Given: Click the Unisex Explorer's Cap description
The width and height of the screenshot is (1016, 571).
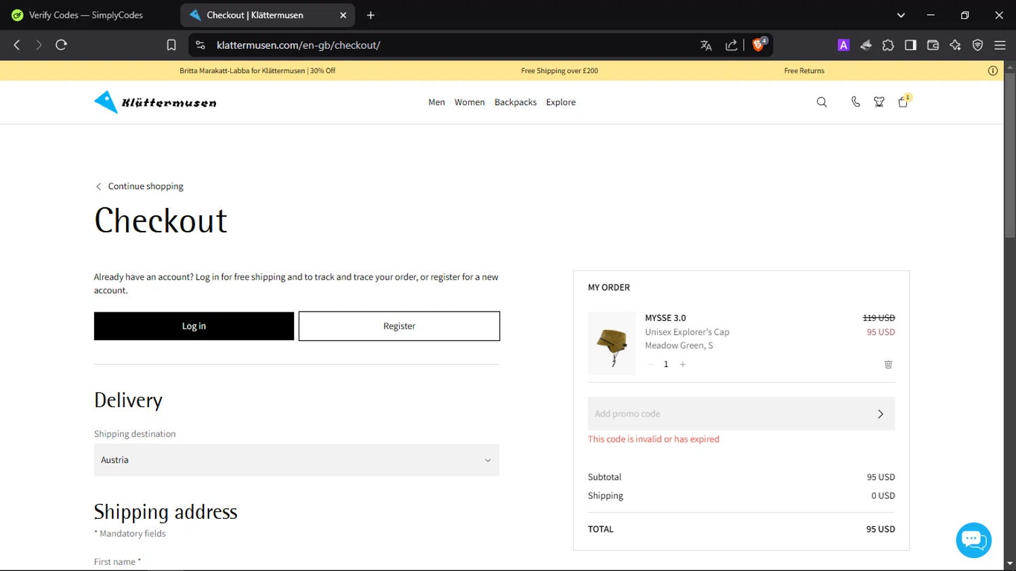Looking at the screenshot, I should 687,332.
